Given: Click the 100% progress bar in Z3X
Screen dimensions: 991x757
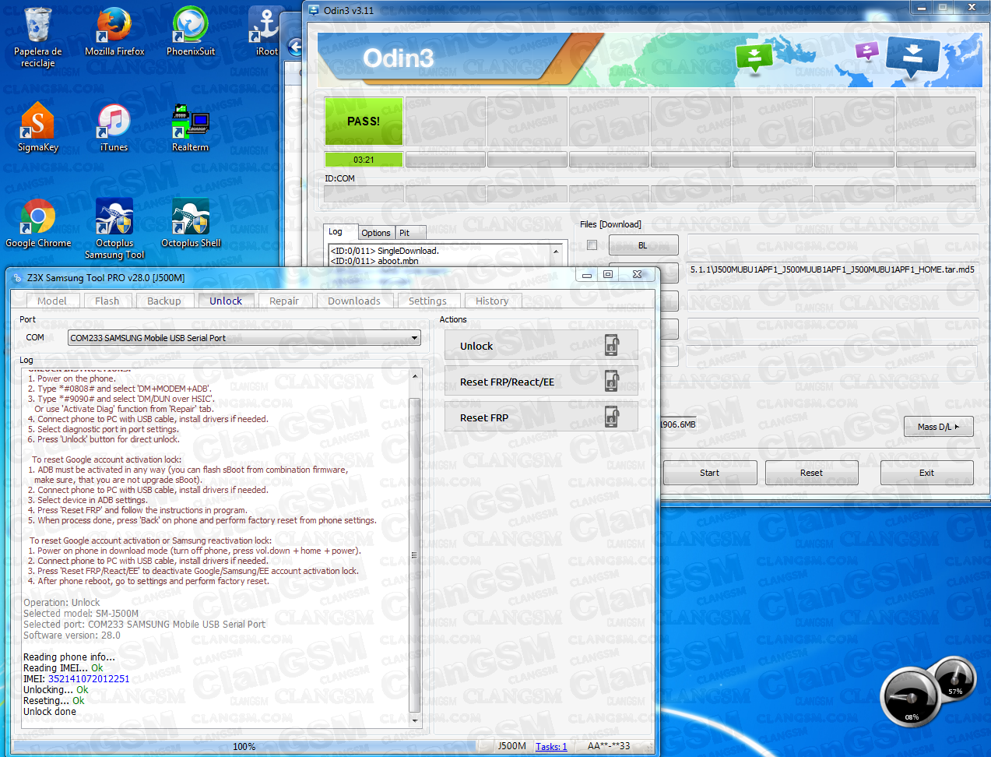Looking at the screenshot, I should (244, 746).
